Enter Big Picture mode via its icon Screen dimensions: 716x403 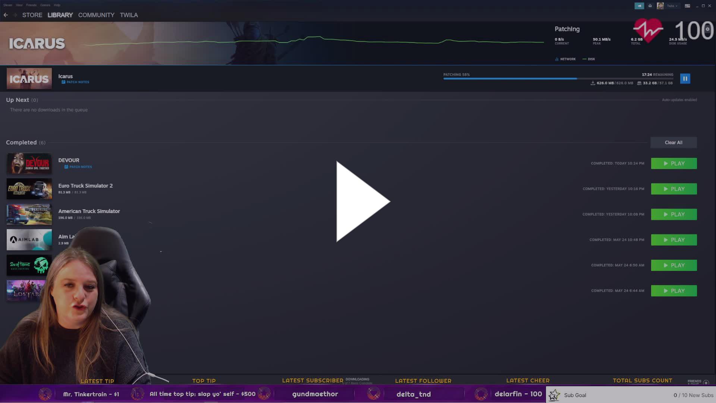tap(687, 6)
